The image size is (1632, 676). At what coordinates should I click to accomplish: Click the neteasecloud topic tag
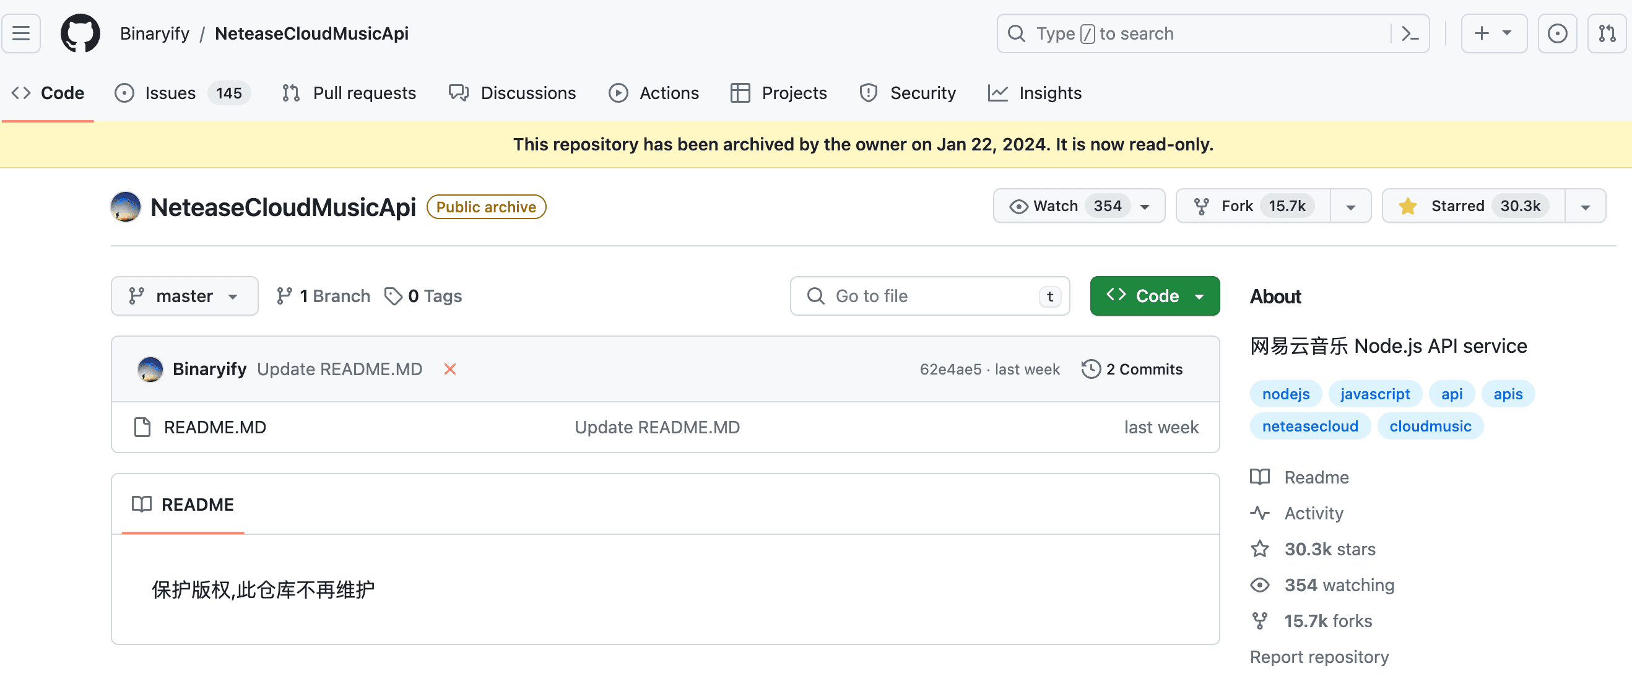(1309, 426)
